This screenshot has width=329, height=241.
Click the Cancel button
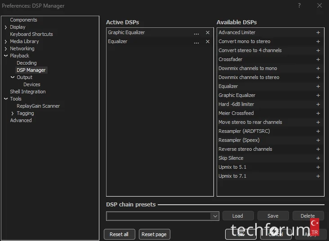(276, 234)
